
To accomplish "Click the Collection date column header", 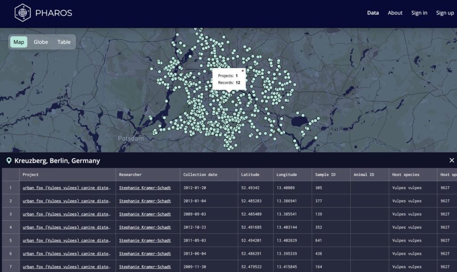I will point(200,175).
